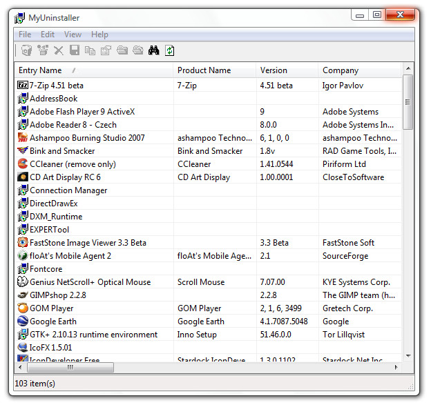Select Adobe Flash Player 9 ActiveX entry
Viewport: 431px width, 405px height.
(82, 112)
